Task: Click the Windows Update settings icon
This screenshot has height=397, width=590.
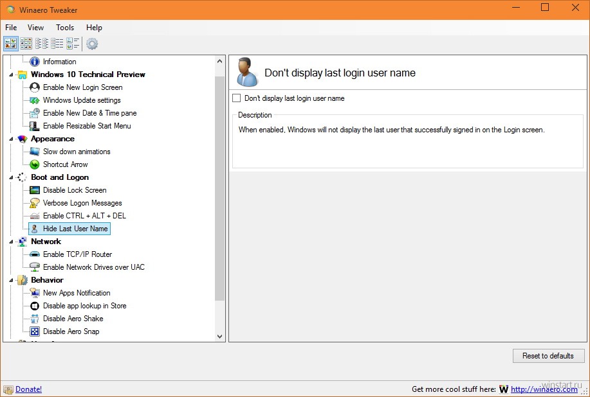Action: point(35,100)
